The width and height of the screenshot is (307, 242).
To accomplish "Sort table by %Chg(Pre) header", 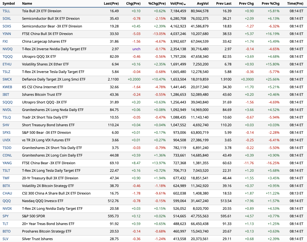I will (157, 4).
